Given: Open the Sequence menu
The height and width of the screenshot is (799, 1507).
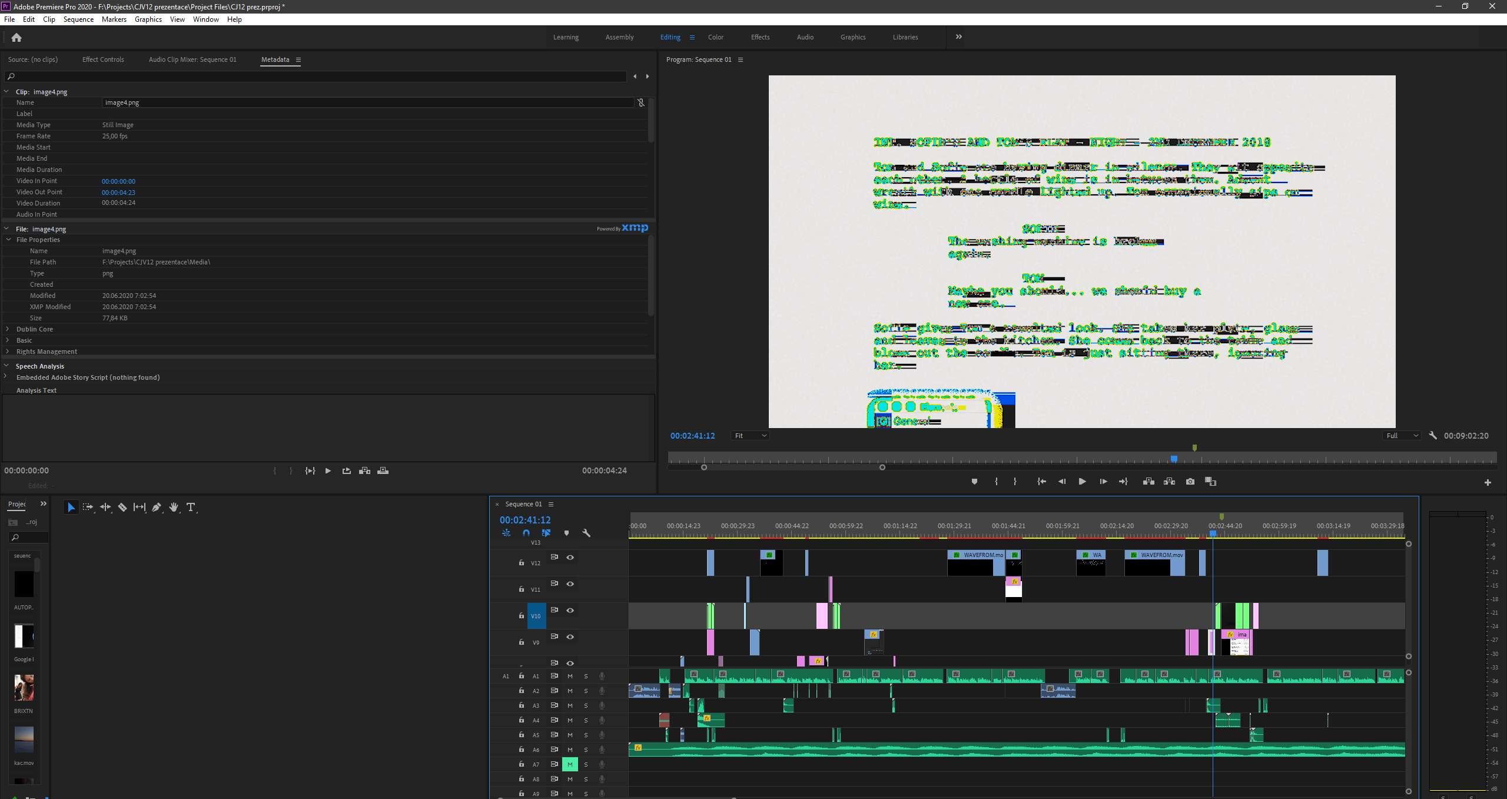Looking at the screenshot, I should 78,19.
